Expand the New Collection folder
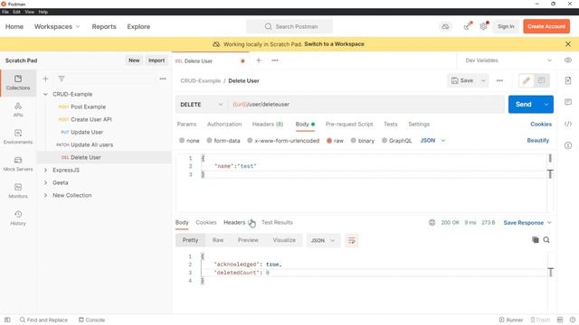Screen dimensions: 579x325 (x=45, y=195)
